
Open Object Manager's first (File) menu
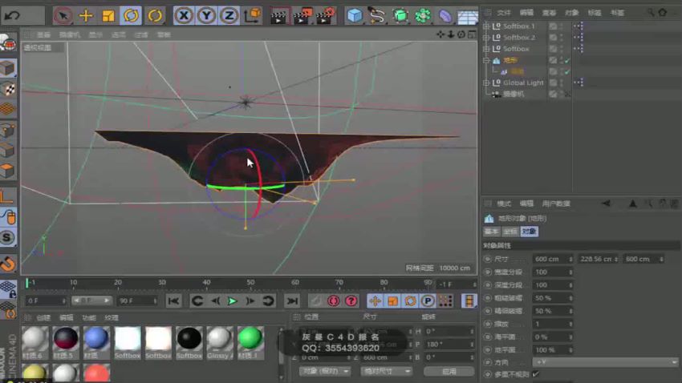(504, 13)
